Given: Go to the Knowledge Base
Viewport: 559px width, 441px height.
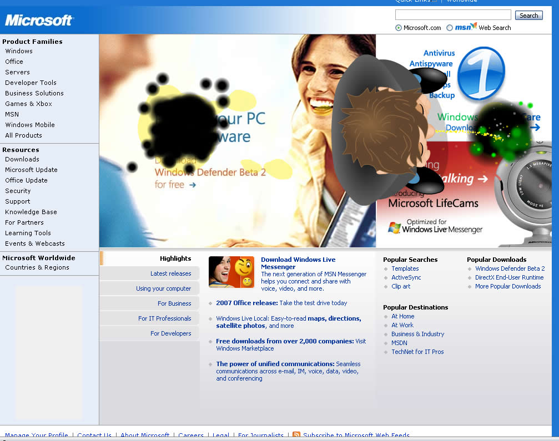Looking at the screenshot, I should (x=31, y=212).
